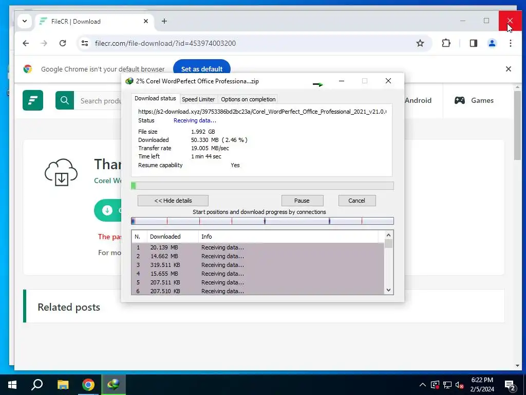The height and width of the screenshot is (395, 526).
Task: Click the Receiving data status text
Action: pyautogui.click(x=195, y=120)
